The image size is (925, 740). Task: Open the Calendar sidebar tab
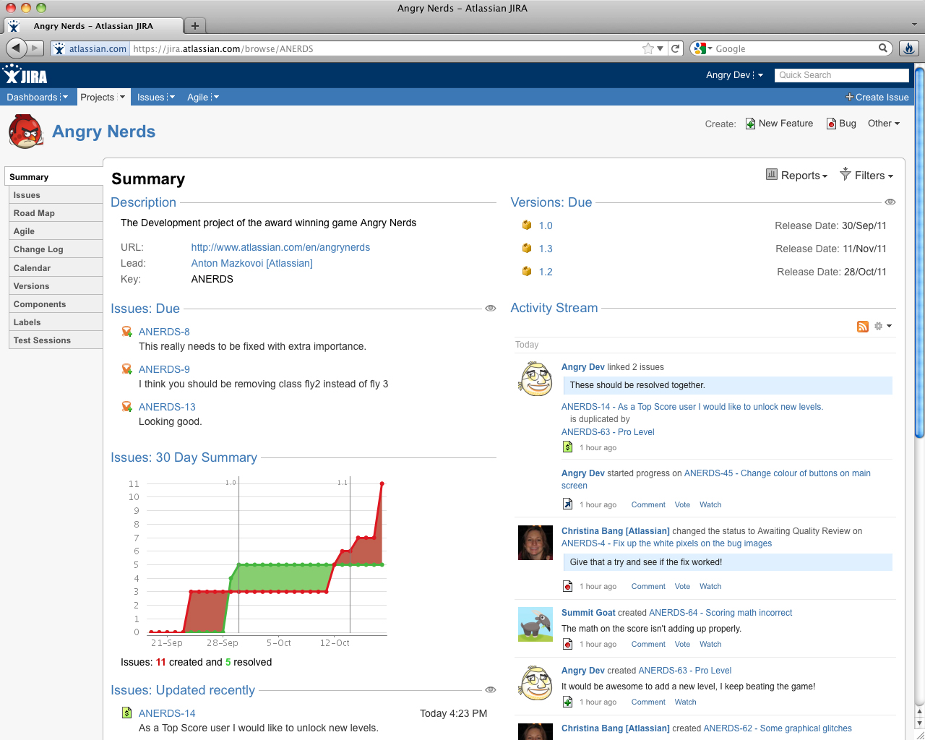[56, 268]
